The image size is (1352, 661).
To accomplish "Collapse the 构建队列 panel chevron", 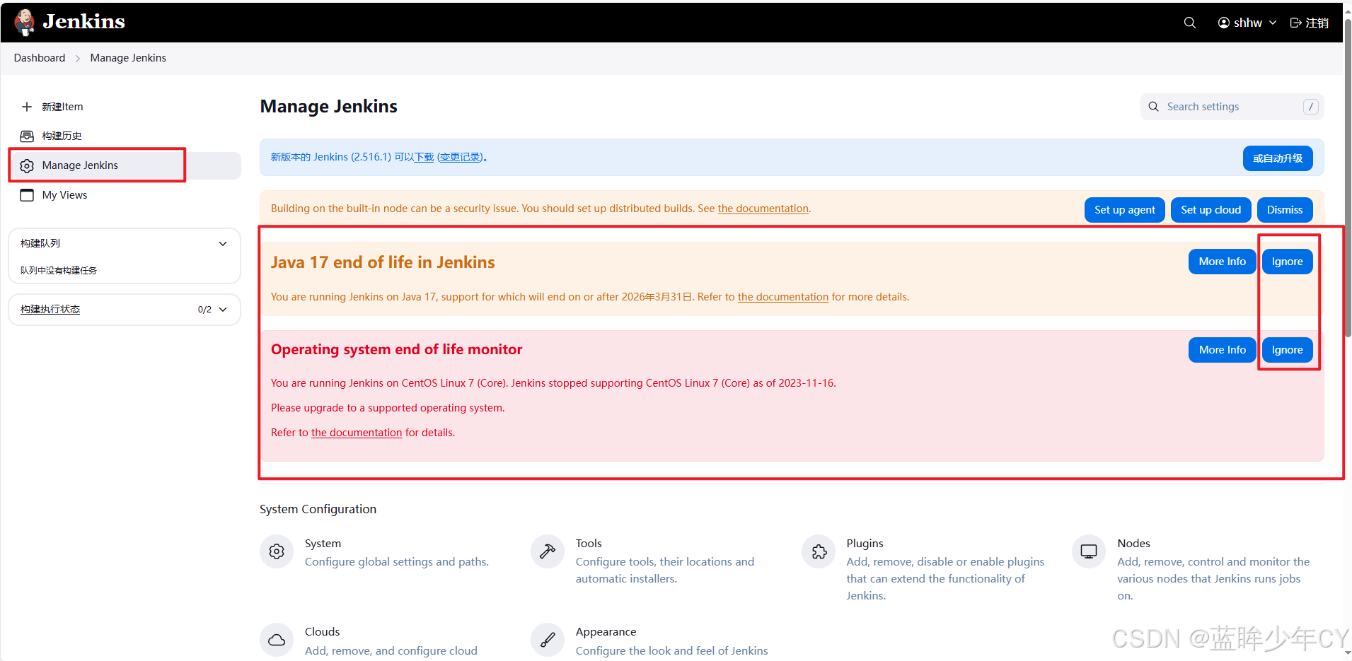I will [223, 244].
